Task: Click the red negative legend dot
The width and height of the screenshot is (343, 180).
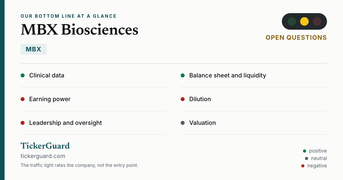Action: coord(303,166)
